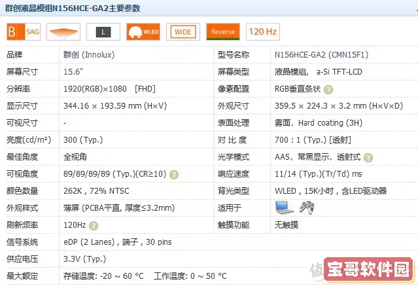Open the N156HCE-GA2 (CMN15F1) model link

(x=321, y=55)
